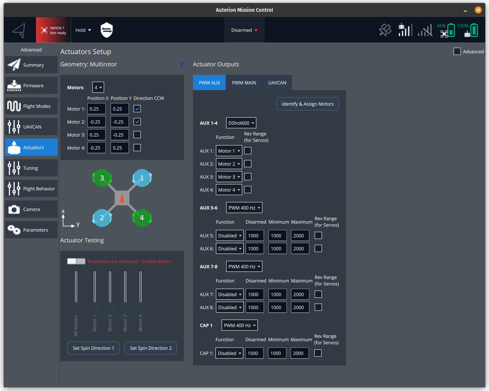Click the paper plane Fly view icon

tap(19, 31)
